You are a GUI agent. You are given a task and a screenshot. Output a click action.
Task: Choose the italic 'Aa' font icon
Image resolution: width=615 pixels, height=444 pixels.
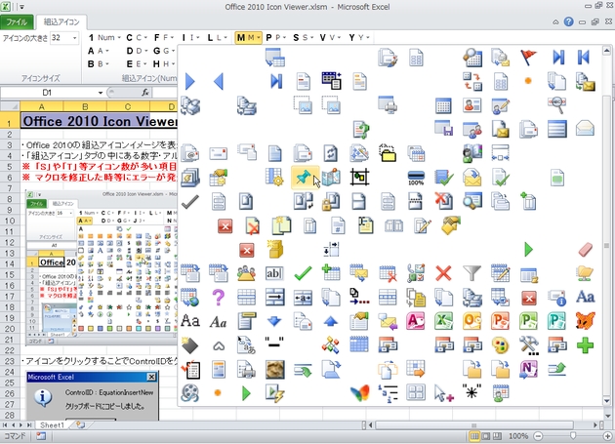pos(218,322)
